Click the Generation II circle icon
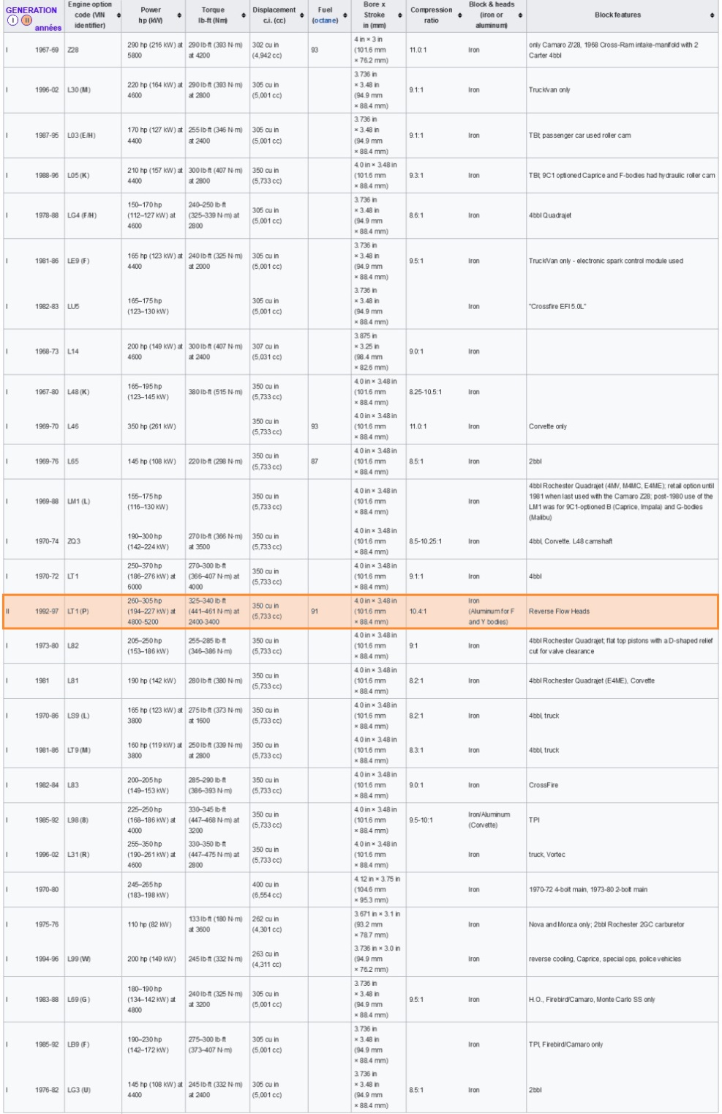 (26, 21)
